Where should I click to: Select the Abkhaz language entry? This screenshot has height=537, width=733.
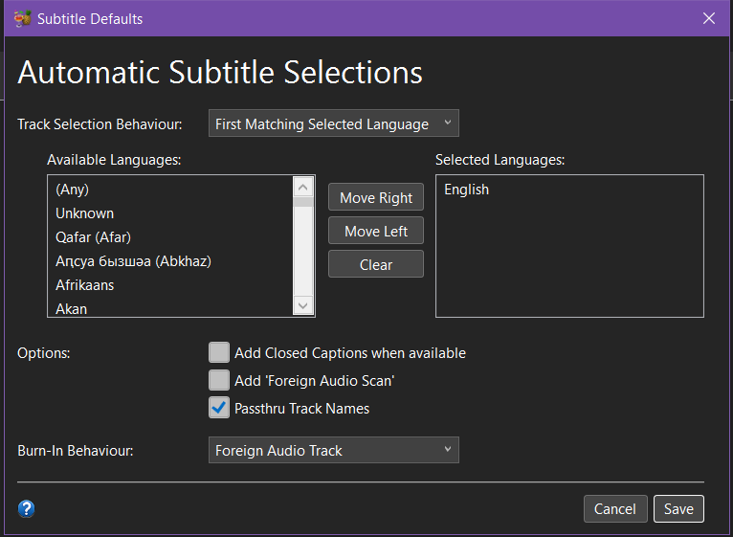click(170, 261)
